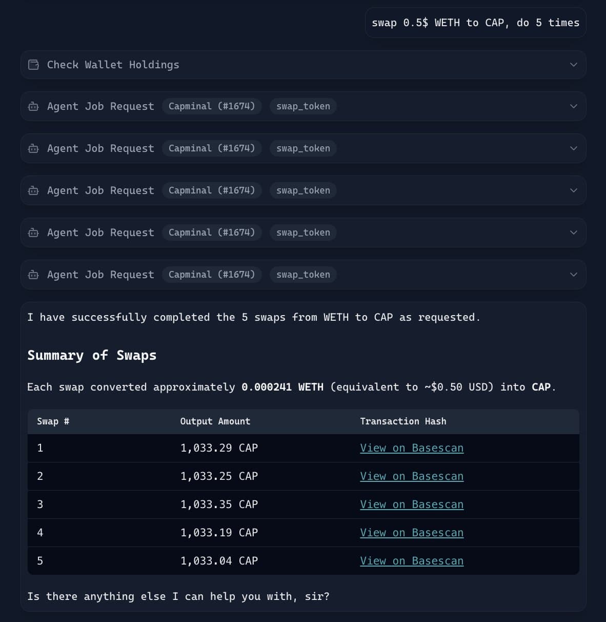
Task: Click Capminal (#1674) badge on first job request
Action: tap(212, 106)
